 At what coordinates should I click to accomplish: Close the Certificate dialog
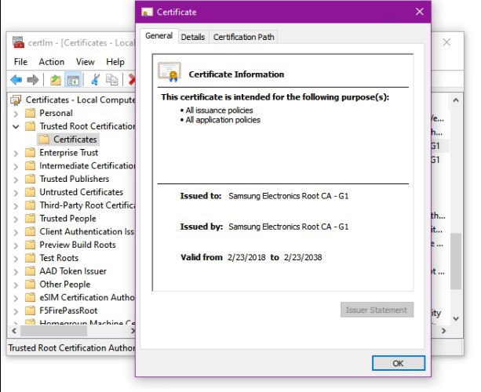tap(419, 12)
